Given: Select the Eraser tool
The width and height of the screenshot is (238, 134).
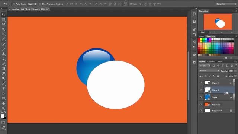Looking at the screenshot, I should [3, 64].
